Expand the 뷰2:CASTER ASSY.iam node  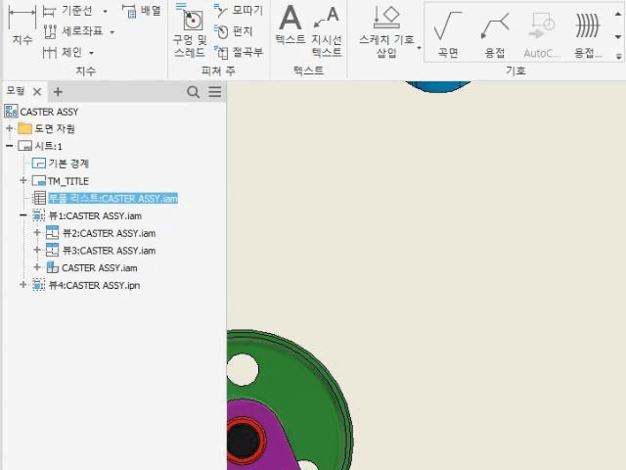click(37, 233)
